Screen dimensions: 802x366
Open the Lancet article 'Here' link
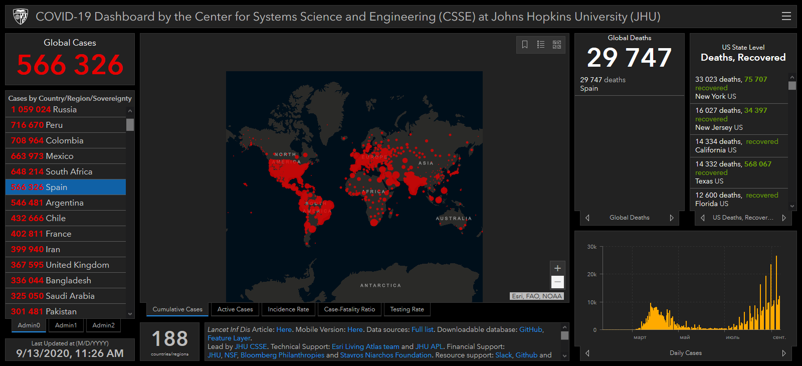click(284, 329)
